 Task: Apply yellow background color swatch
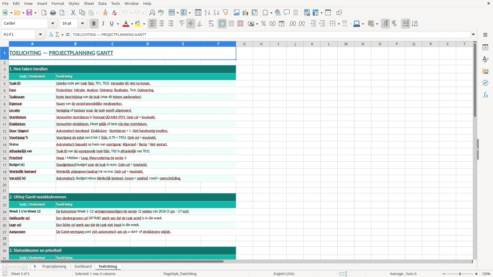tap(138, 24)
